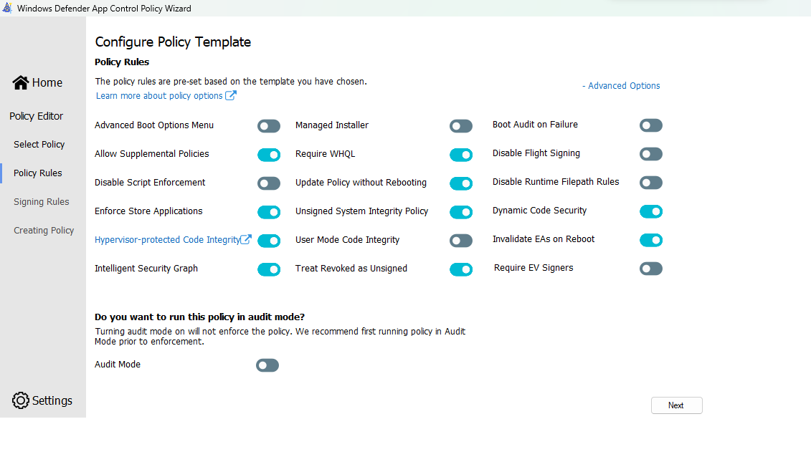Click the Next button
This screenshot has height=462, width=811.
pos(676,405)
